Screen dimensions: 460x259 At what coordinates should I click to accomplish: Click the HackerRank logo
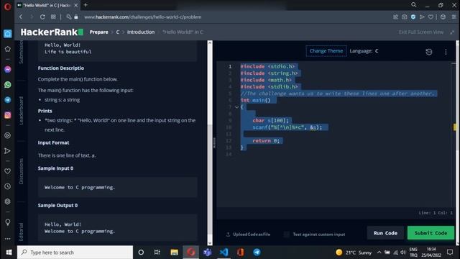pos(52,32)
